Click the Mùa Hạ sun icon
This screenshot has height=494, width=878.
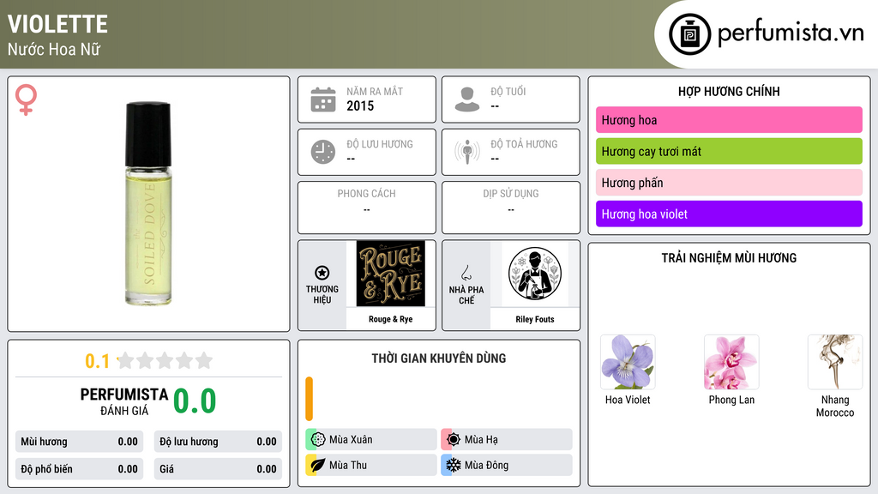454,440
